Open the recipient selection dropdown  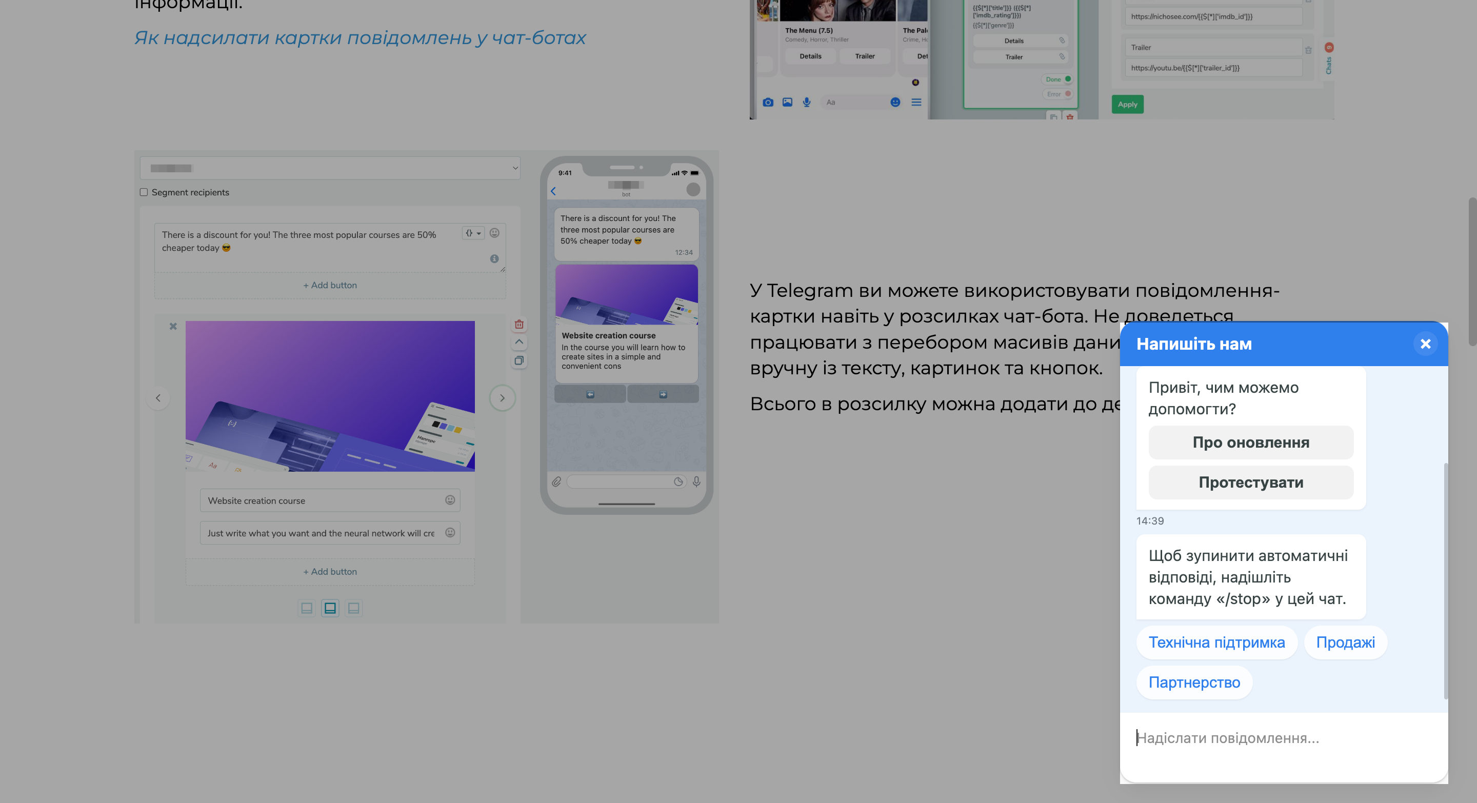click(330, 168)
